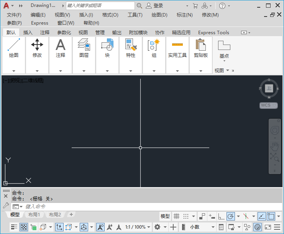Open the Modify (修改) move-arrows panel icon
Viewport: 284px width, 234px height.
pyautogui.click(x=37, y=45)
